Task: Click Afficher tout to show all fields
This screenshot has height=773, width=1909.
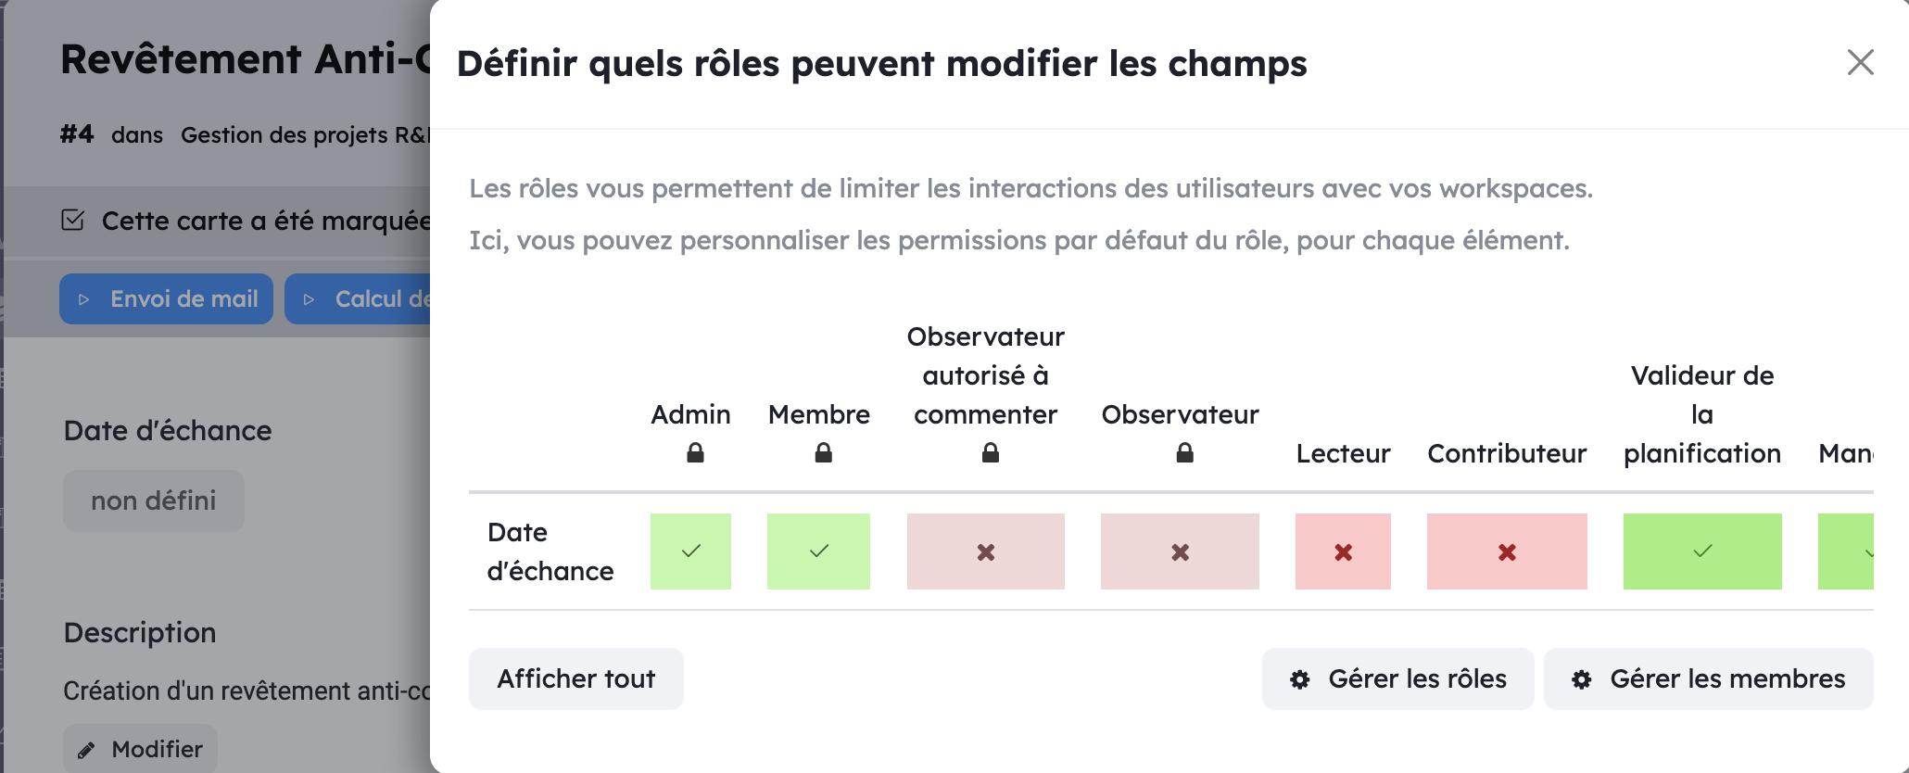Action: point(576,678)
